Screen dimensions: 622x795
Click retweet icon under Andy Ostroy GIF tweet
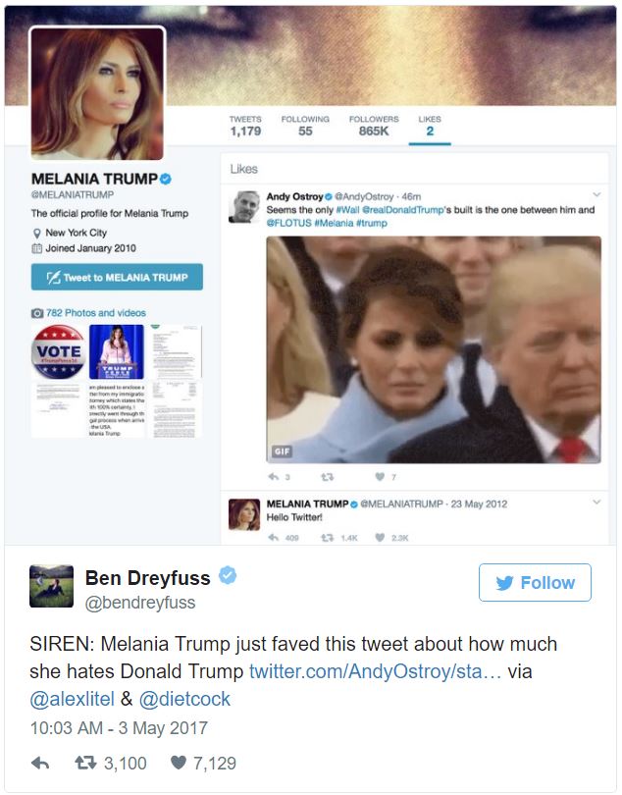point(328,477)
